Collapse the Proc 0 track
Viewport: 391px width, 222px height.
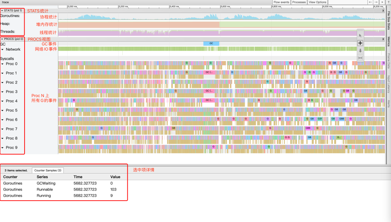(3, 64)
